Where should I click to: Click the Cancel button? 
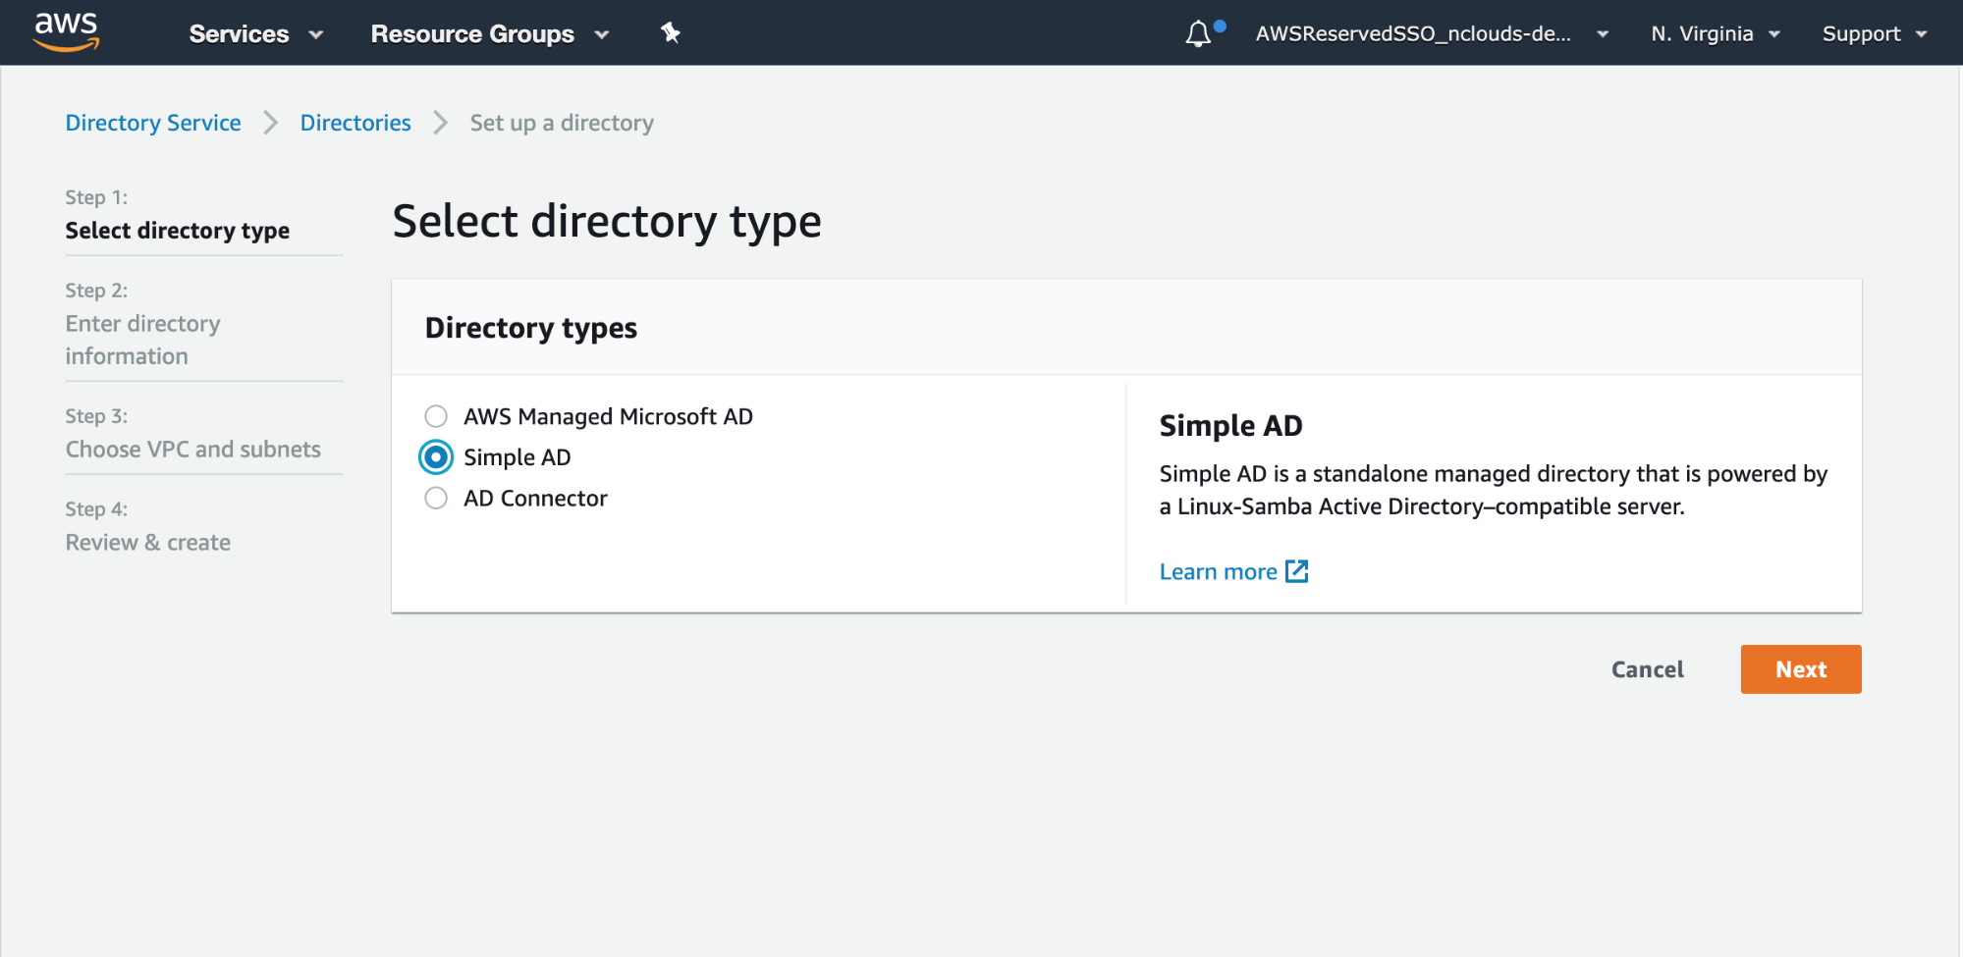[1647, 669]
